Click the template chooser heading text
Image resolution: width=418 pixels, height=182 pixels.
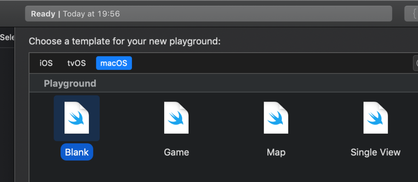click(125, 41)
